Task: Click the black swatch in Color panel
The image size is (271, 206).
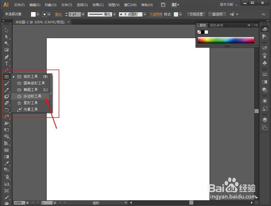Action: coord(202,32)
